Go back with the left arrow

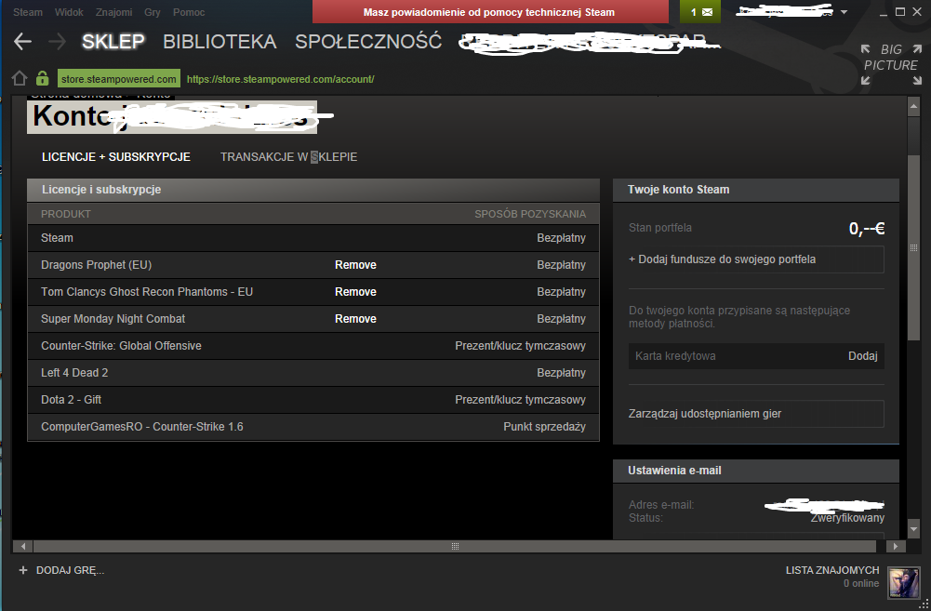point(22,42)
